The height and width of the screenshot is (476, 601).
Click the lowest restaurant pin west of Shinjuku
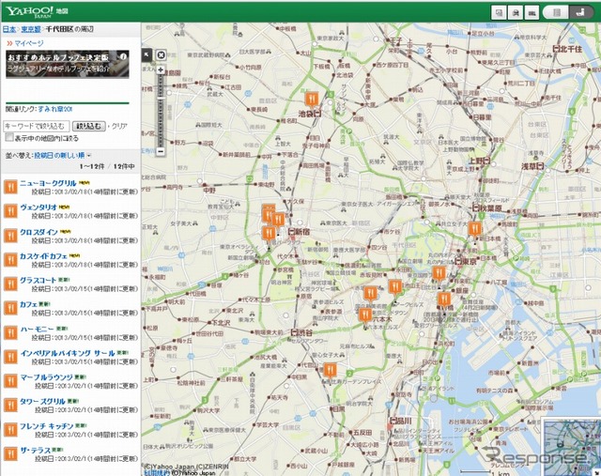coord(269,233)
